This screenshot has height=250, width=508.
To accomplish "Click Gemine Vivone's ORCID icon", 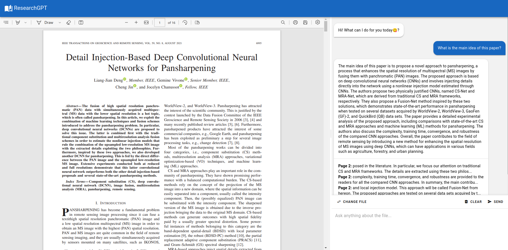I will tap(186, 79).
